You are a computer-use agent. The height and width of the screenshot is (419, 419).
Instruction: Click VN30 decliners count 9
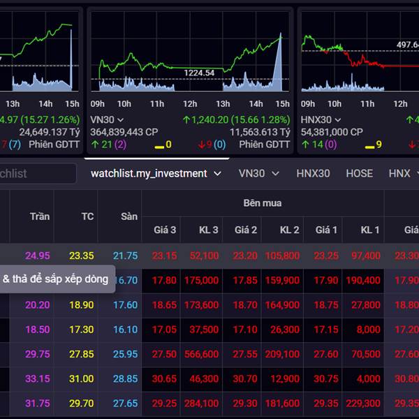point(209,145)
